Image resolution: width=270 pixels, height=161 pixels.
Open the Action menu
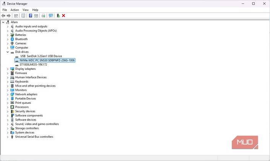[x=15, y=10]
